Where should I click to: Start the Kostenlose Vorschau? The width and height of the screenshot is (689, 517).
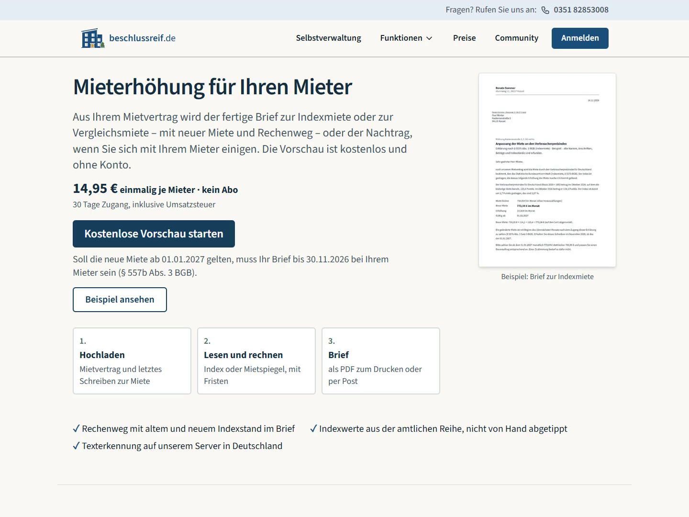[x=154, y=234]
